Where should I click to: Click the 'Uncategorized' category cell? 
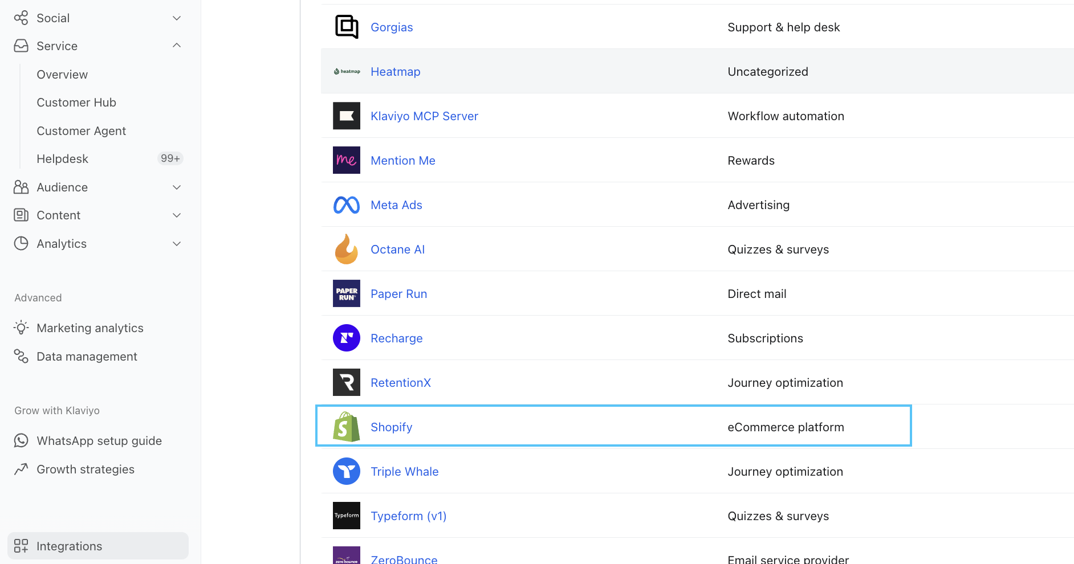[768, 71]
